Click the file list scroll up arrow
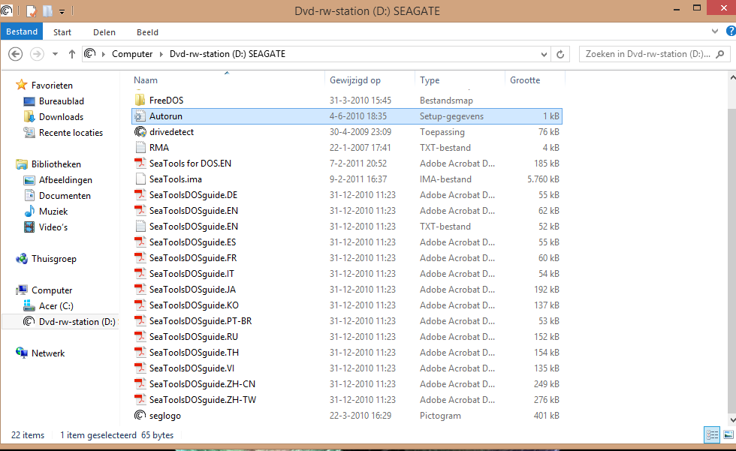The height and width of the screenshot is (451, 736). pos(731,77)
